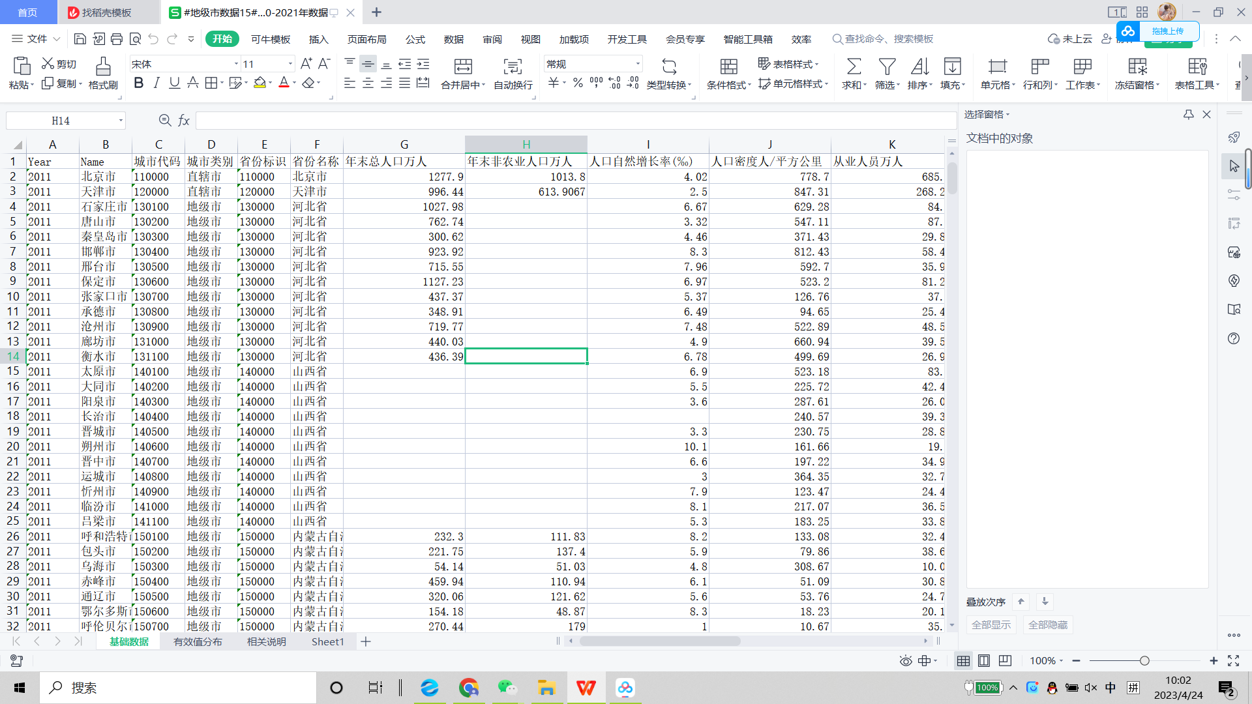
Task: Expand the number format 常规 dropdown
Action: pos(637,64)
